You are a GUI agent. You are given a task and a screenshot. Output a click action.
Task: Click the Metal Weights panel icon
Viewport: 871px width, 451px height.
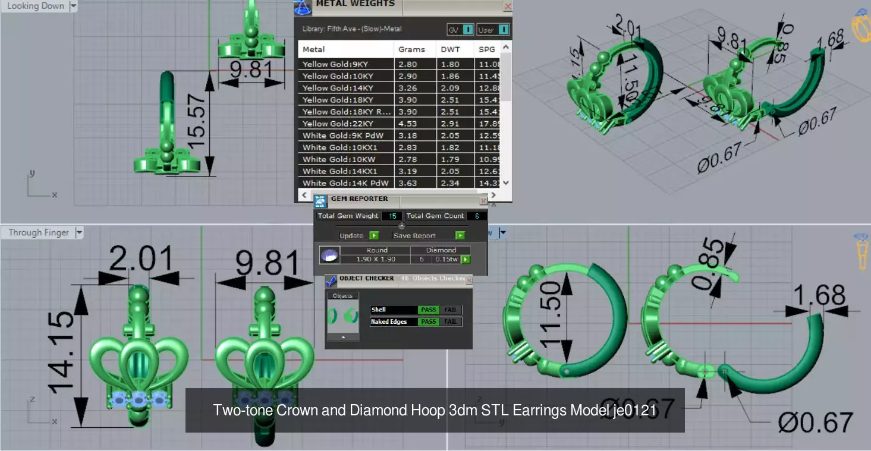pyautogui.click(x=303, y=7)
